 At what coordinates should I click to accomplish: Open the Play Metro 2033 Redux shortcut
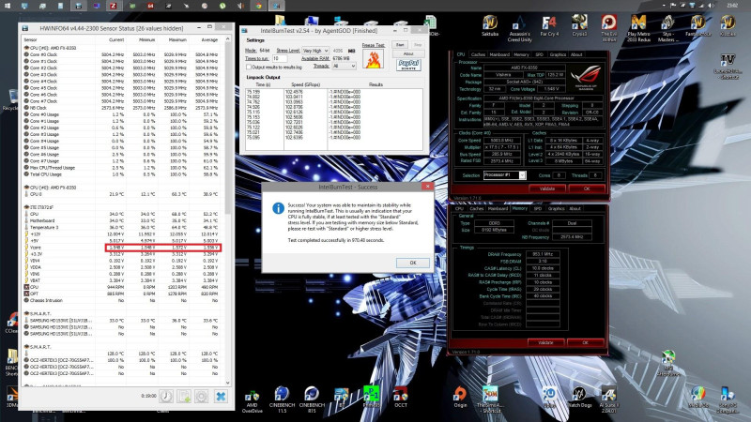click(x=638, y=28)
